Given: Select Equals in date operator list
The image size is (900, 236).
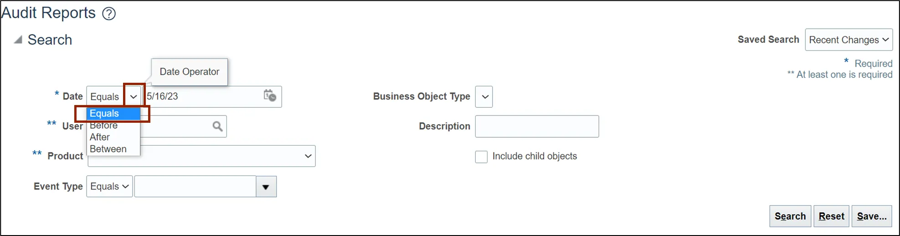Looking at the screenshot, I should pyautogui.click(x=104, y=114).
